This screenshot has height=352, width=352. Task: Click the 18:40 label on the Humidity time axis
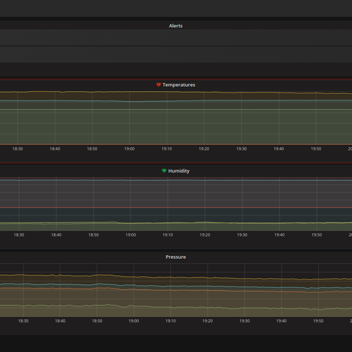(x=56, y=235)
